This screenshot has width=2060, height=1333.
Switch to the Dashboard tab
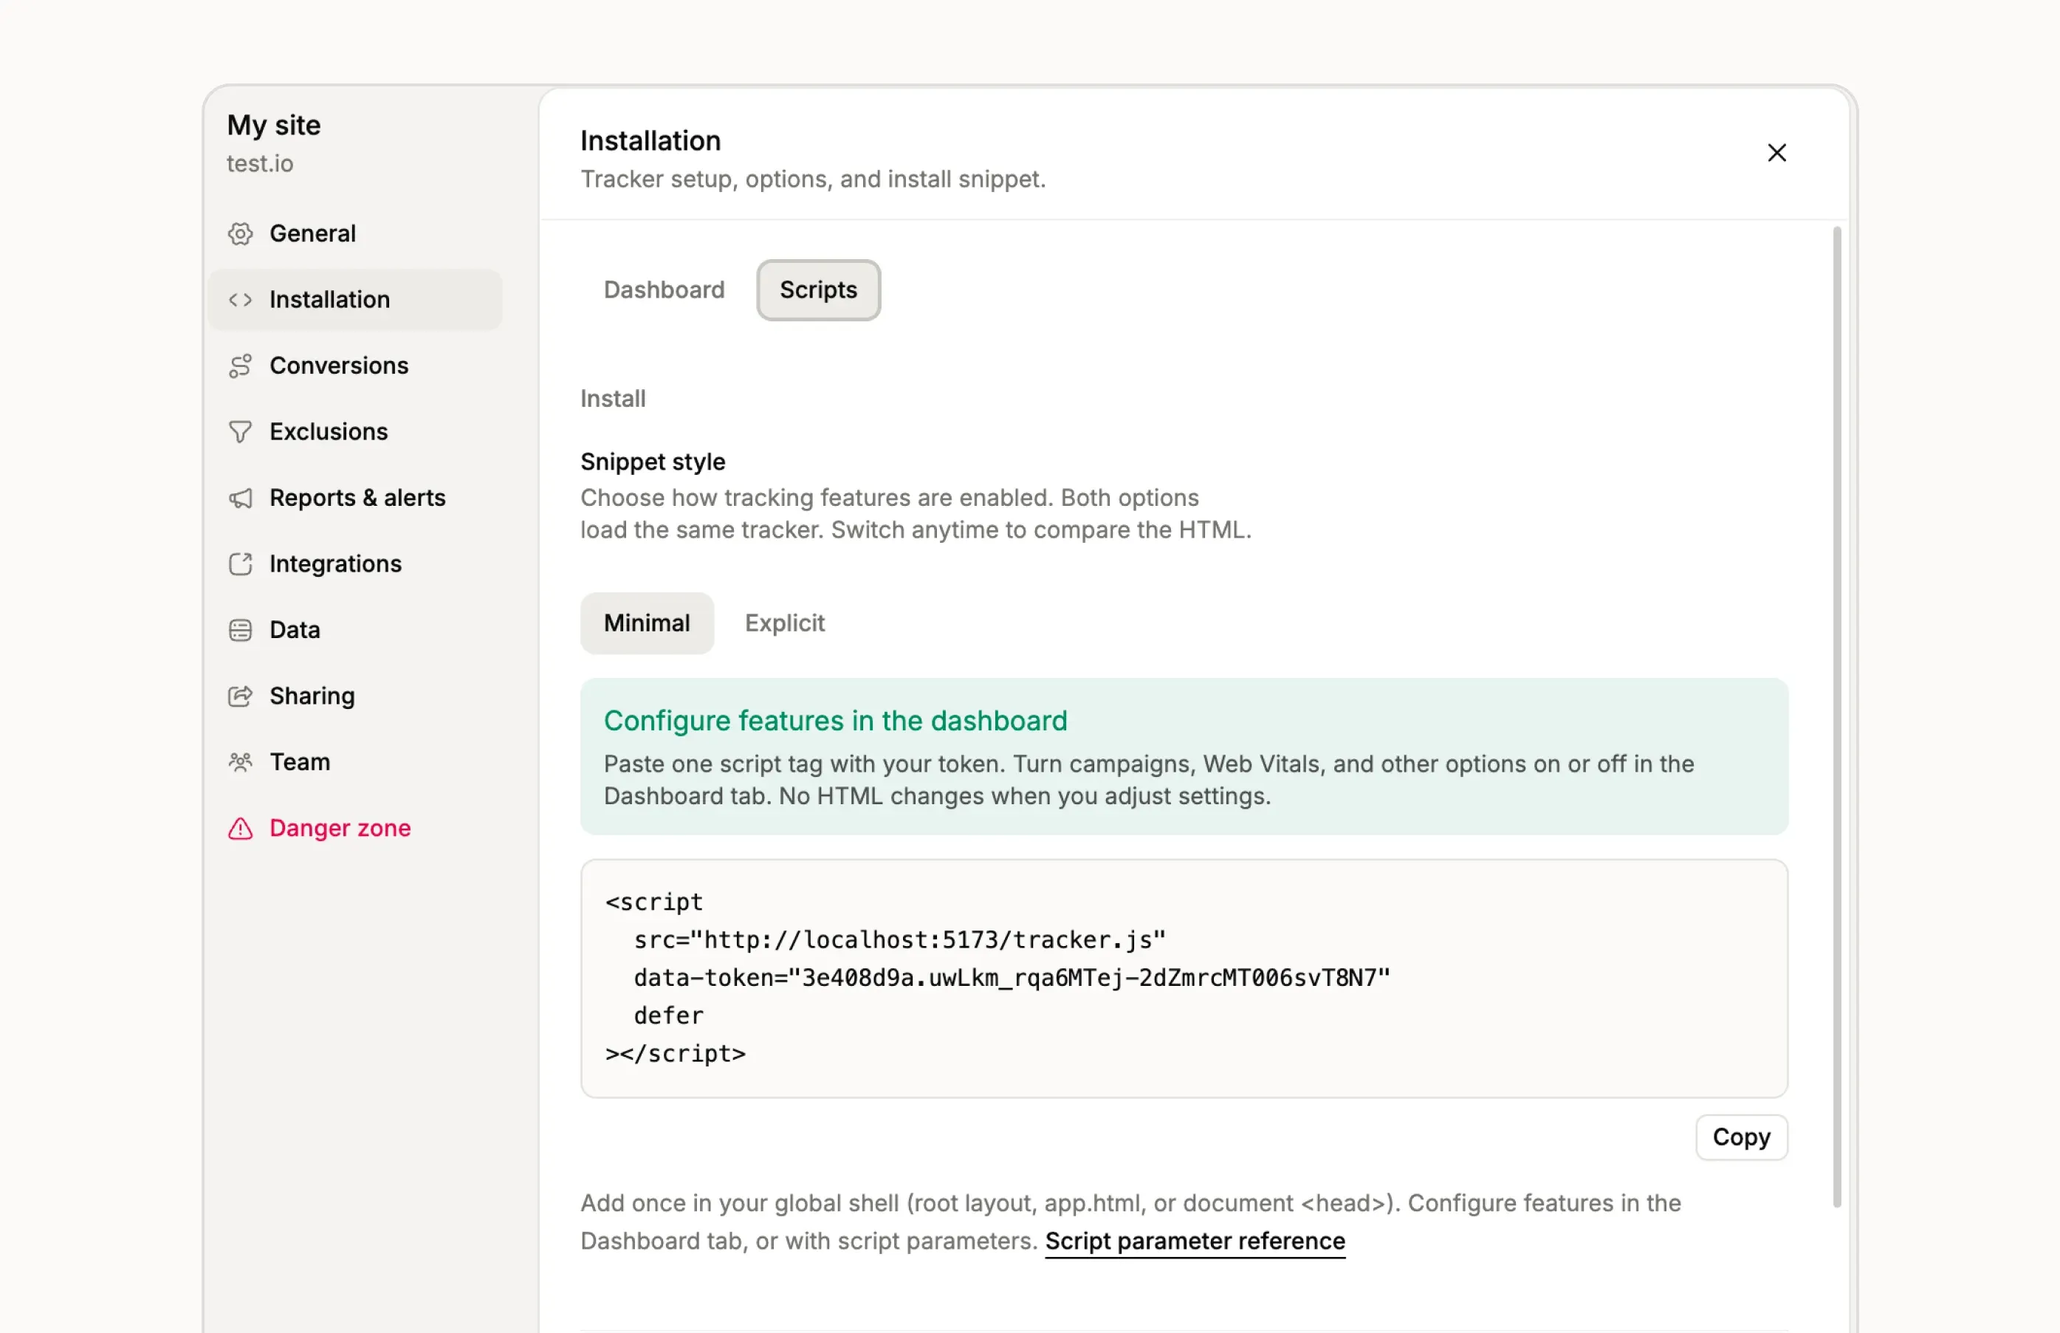pyautogui.click(x=664, y=290)
